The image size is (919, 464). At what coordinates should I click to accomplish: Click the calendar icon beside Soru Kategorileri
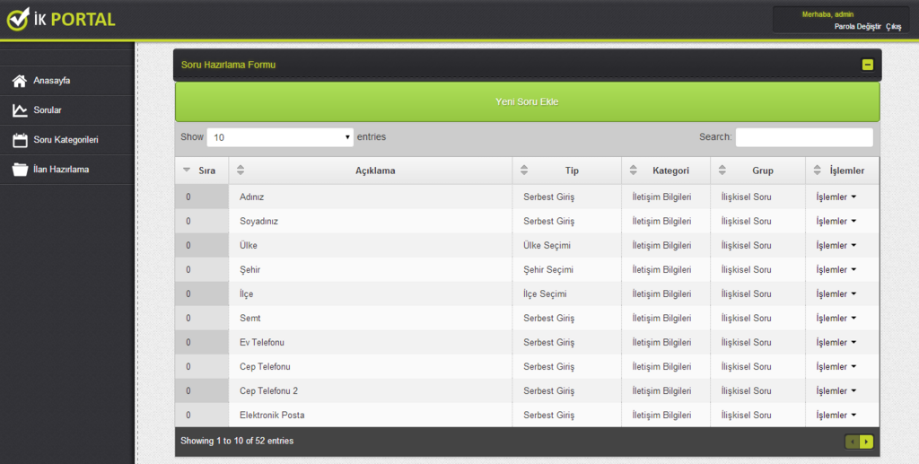(x=19, y=140)
